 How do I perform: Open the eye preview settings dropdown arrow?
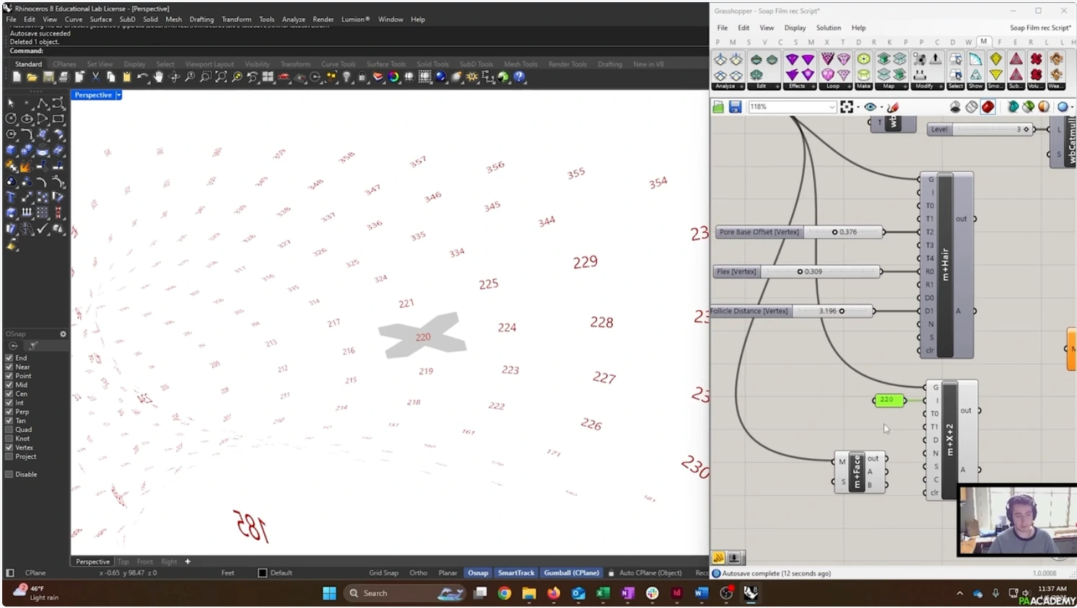pos(881,107)
